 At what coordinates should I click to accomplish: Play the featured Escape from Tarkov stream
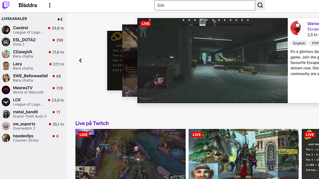pyautogui.click(x=213, y=61)
